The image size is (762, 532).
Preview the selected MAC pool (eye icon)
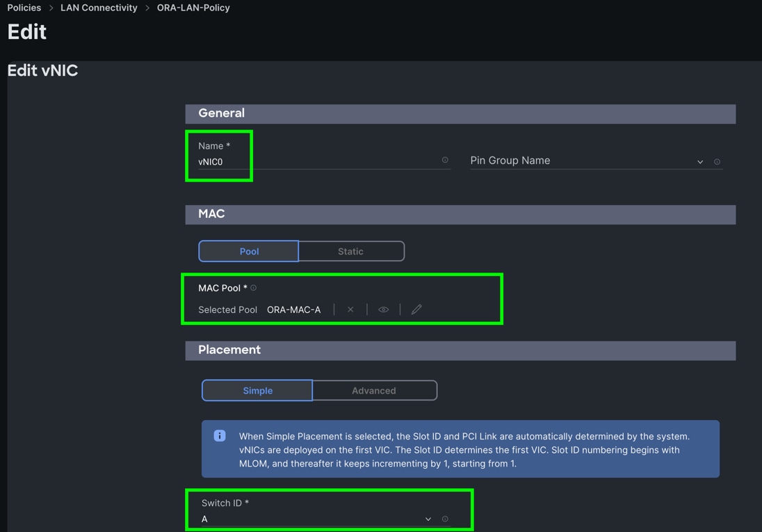383,309
